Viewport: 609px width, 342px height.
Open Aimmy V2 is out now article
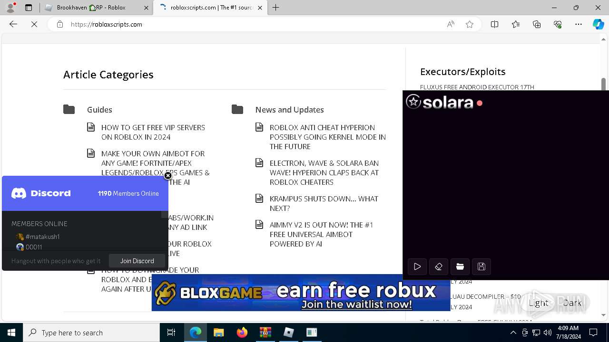[x=322, y=234]
